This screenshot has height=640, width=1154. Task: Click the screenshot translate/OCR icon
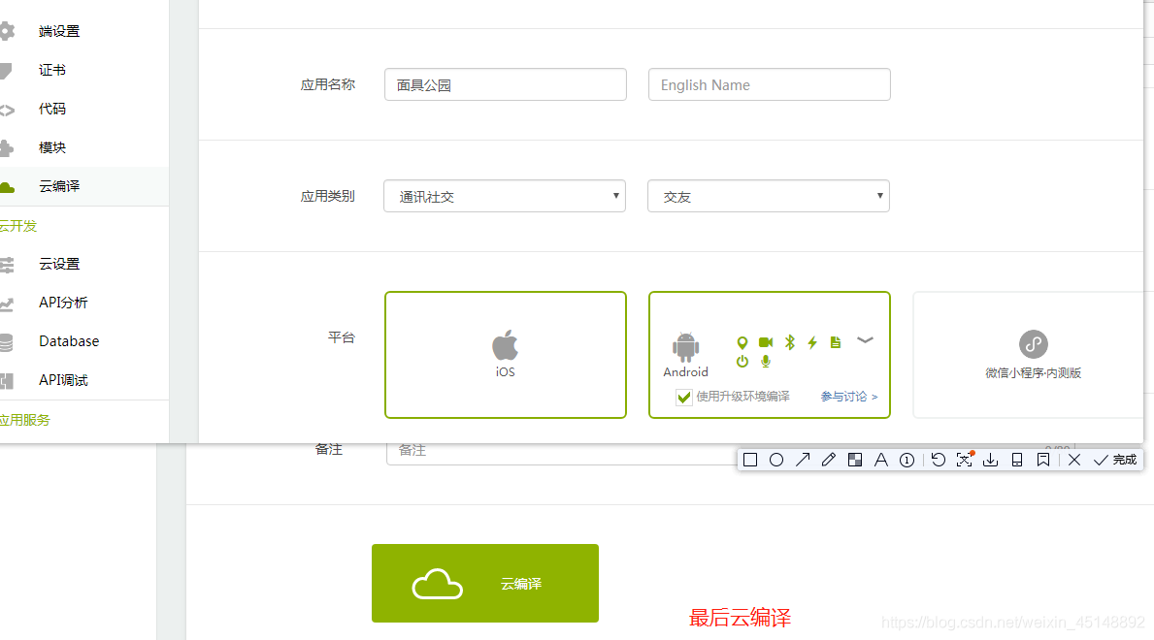964,460
